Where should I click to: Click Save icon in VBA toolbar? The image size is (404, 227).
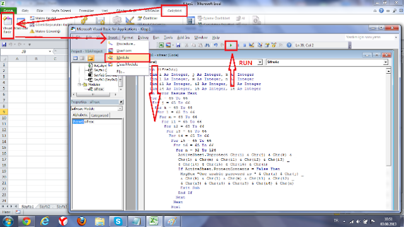[x=178, y=45]
